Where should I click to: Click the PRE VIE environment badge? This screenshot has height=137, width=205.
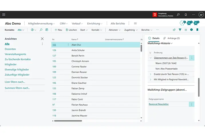pyautogui.click(x=155, y=15)
